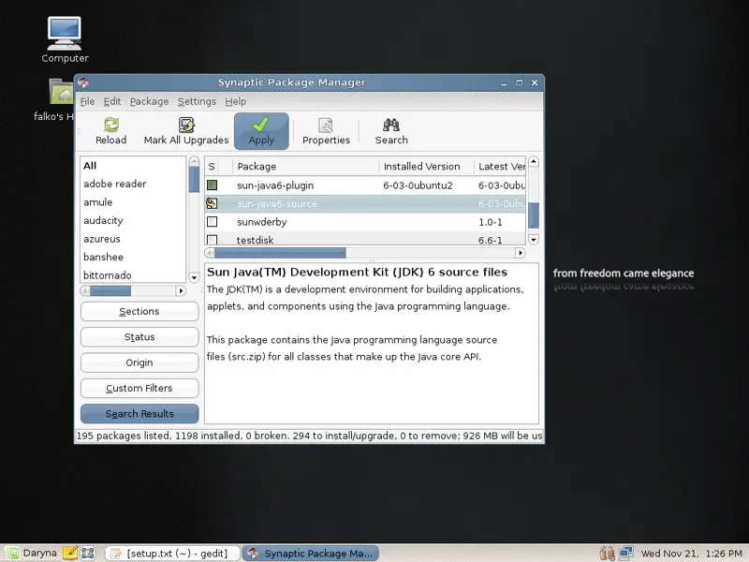This screenshot has width=749, height=562.
Task: Select the amule category
Action: click(133, 202)
